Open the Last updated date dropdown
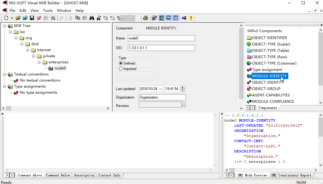323x184 pixels. click(x=160, y=89)
